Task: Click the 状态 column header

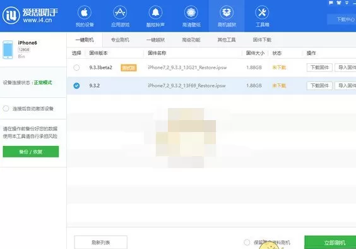Action: click(x=276, y=53)
